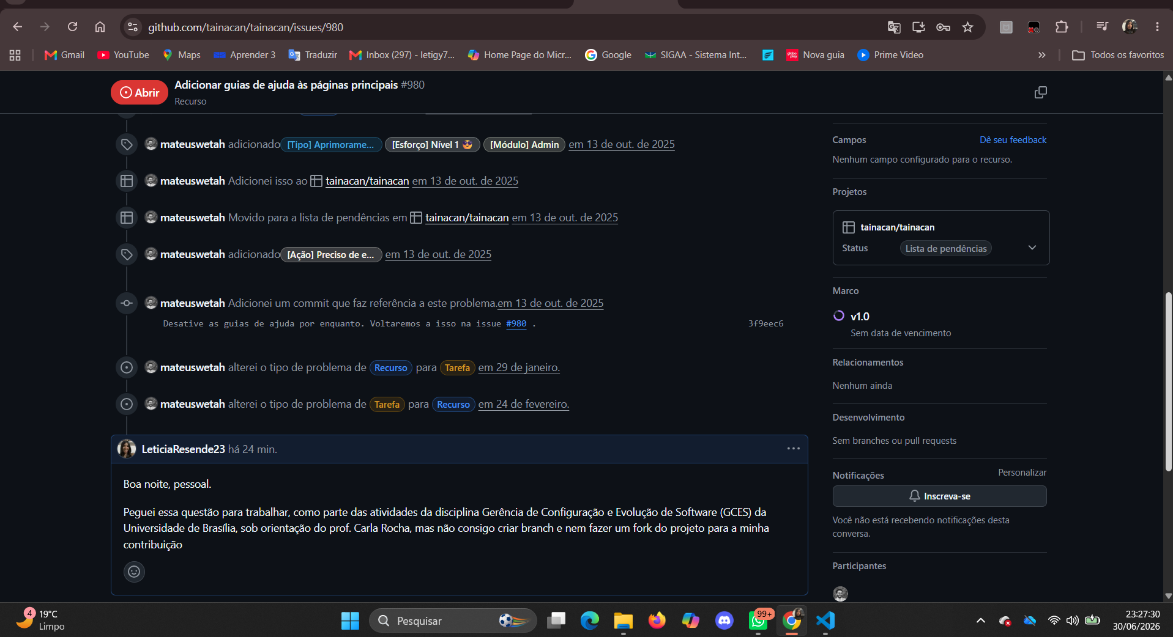Open the #980 issue reference in commit message

pyautogui.click(x=516, y=323)
